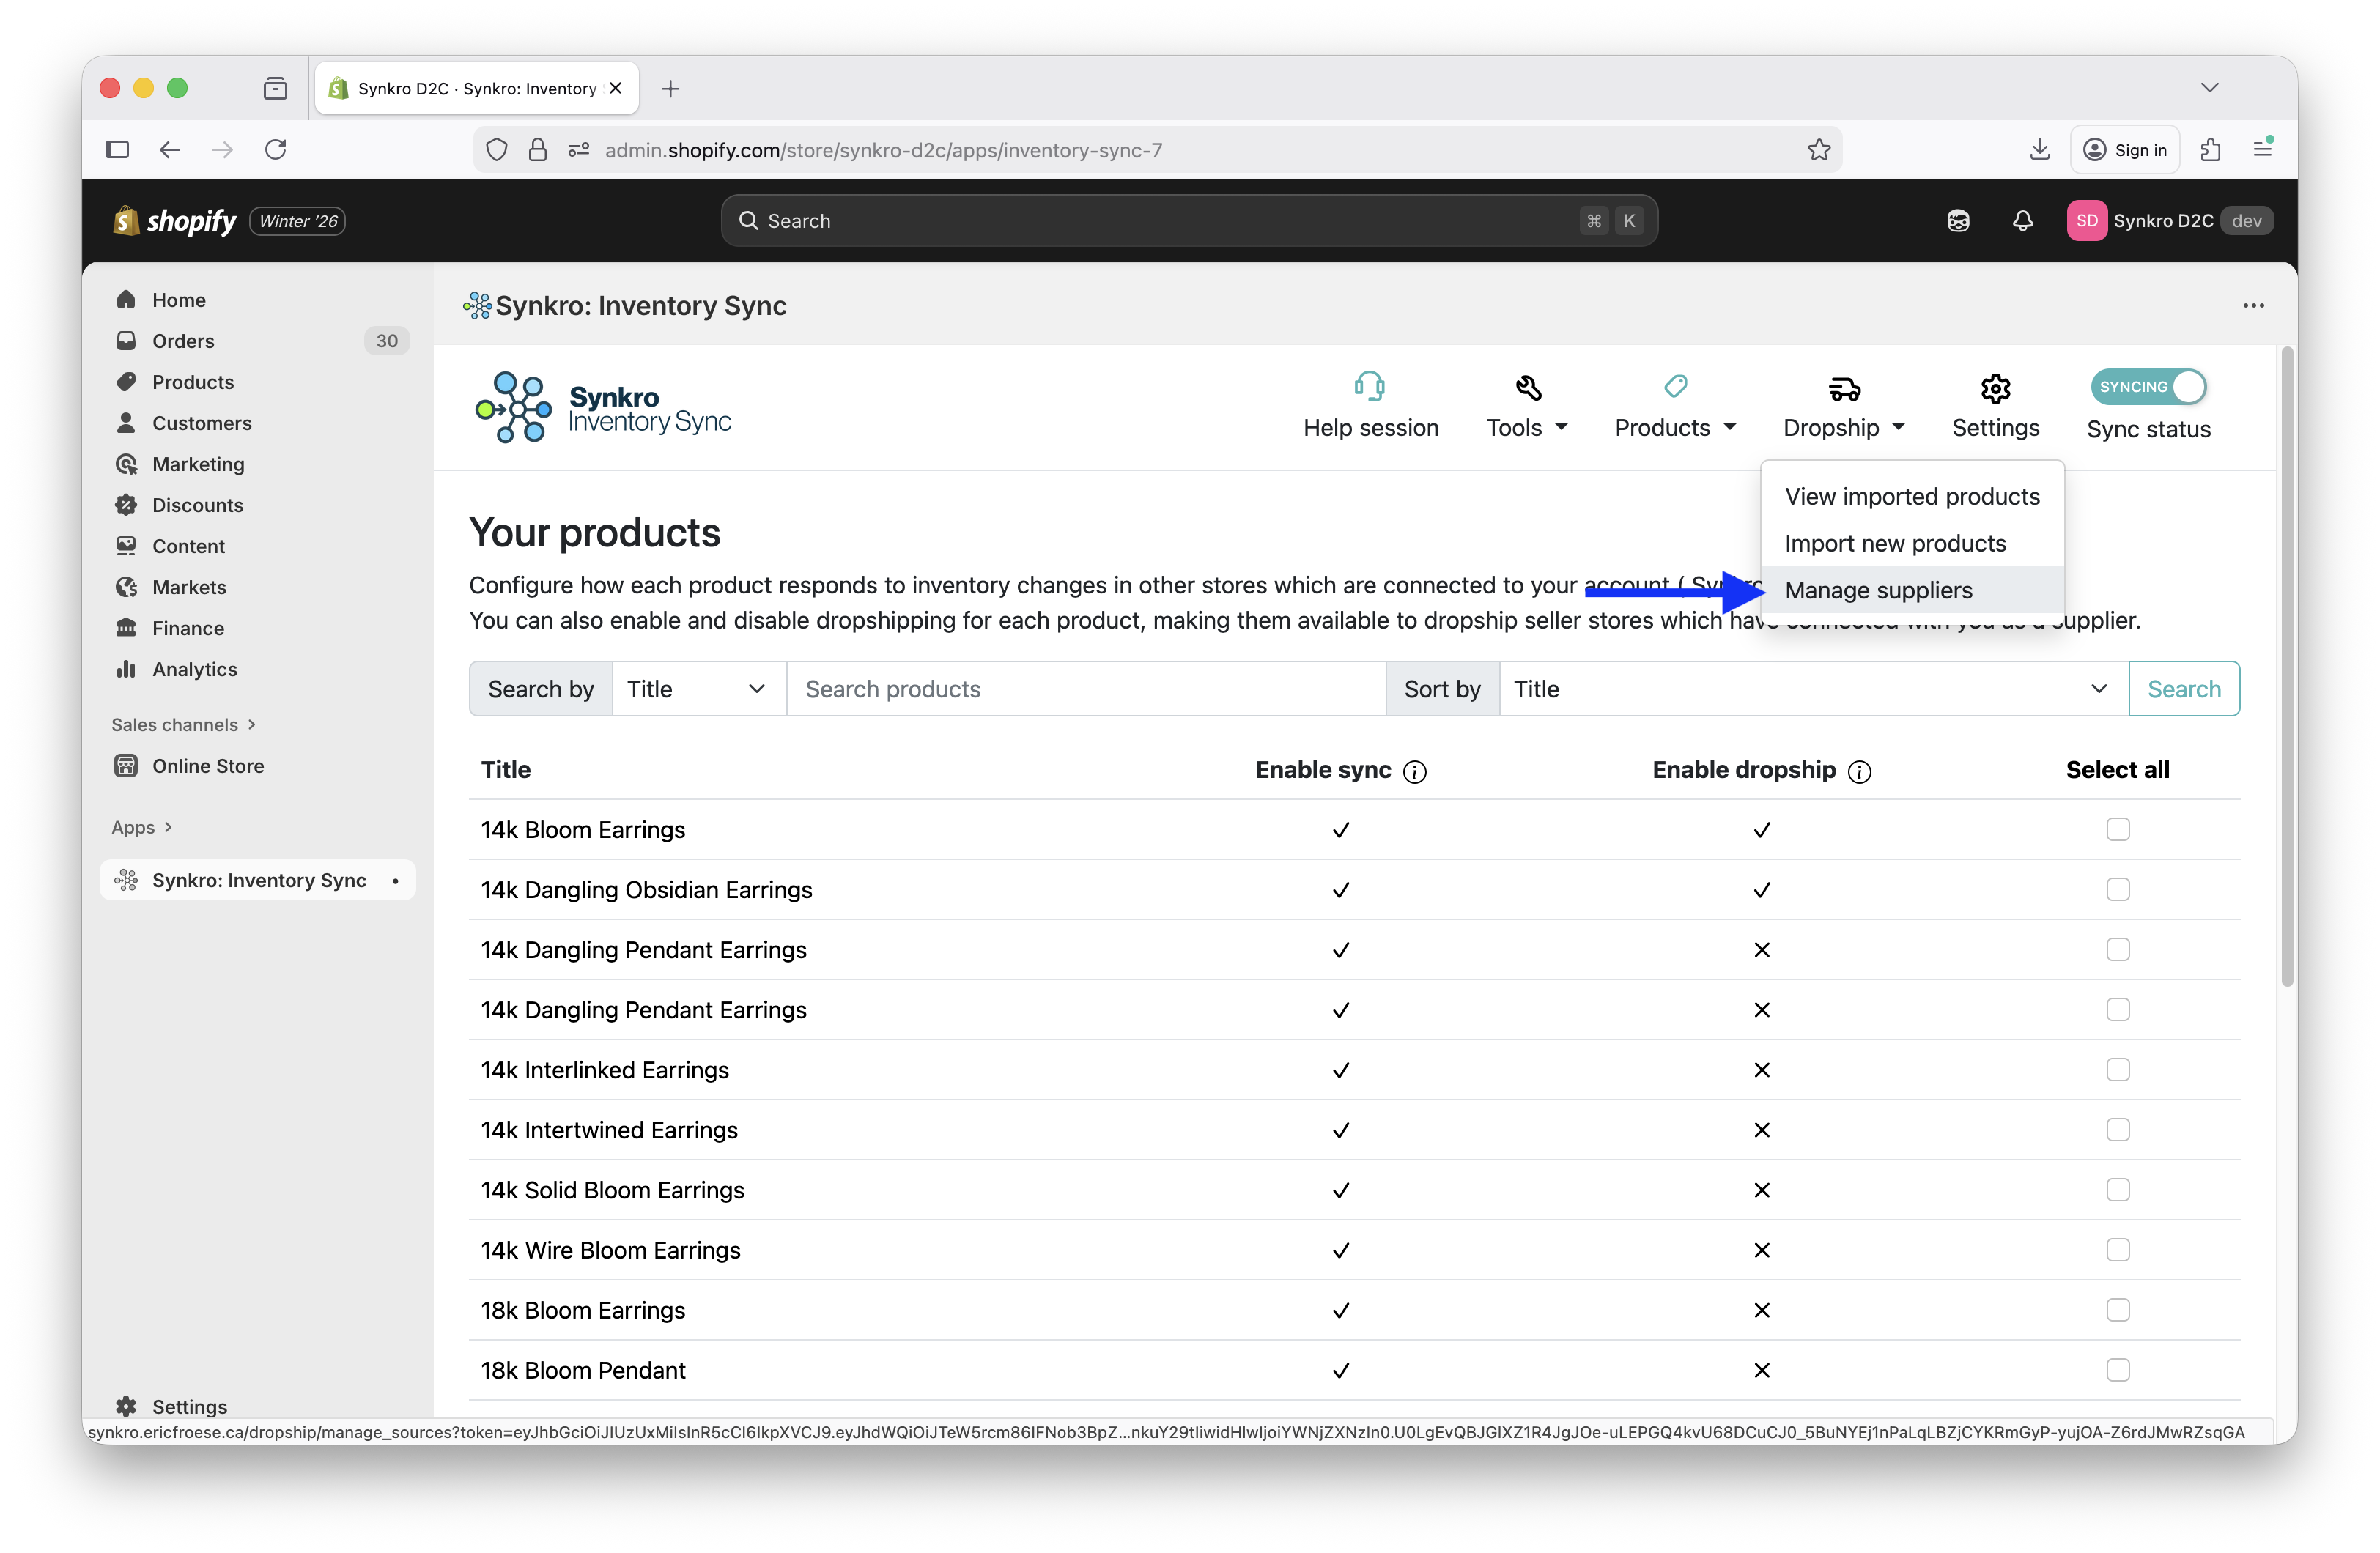2380x1553 pixels.
Task: Check the 18k Bloom Pendant row checkbox
Action: (2118, 1370)
